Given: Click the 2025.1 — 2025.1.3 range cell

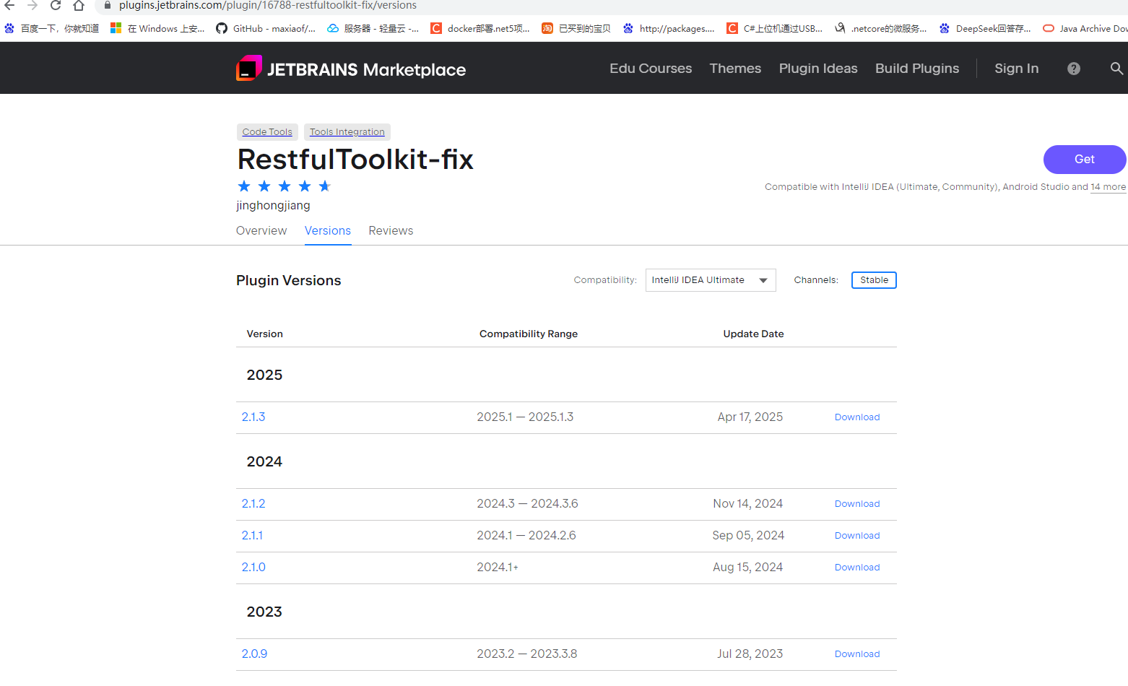Looking at the screenshot, I should (x=525, y=417).
